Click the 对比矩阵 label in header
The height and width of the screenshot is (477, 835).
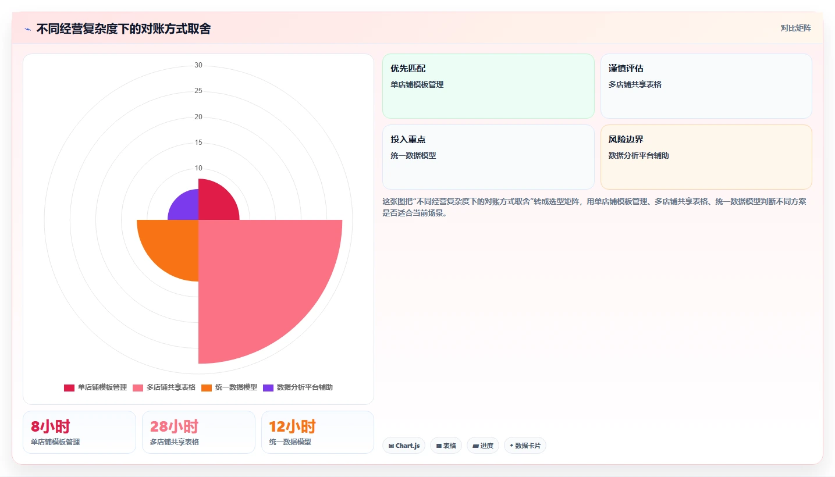pos(795,28)
